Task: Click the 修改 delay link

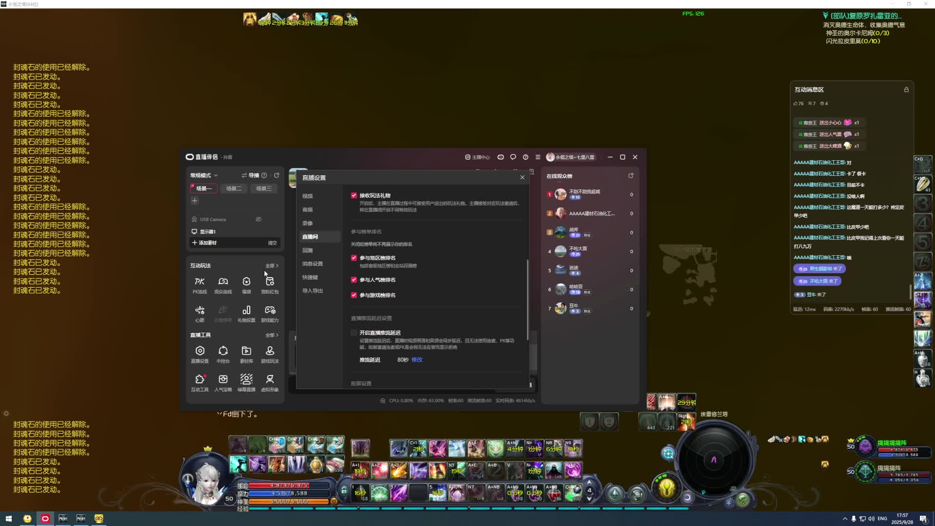Action: 417,360
